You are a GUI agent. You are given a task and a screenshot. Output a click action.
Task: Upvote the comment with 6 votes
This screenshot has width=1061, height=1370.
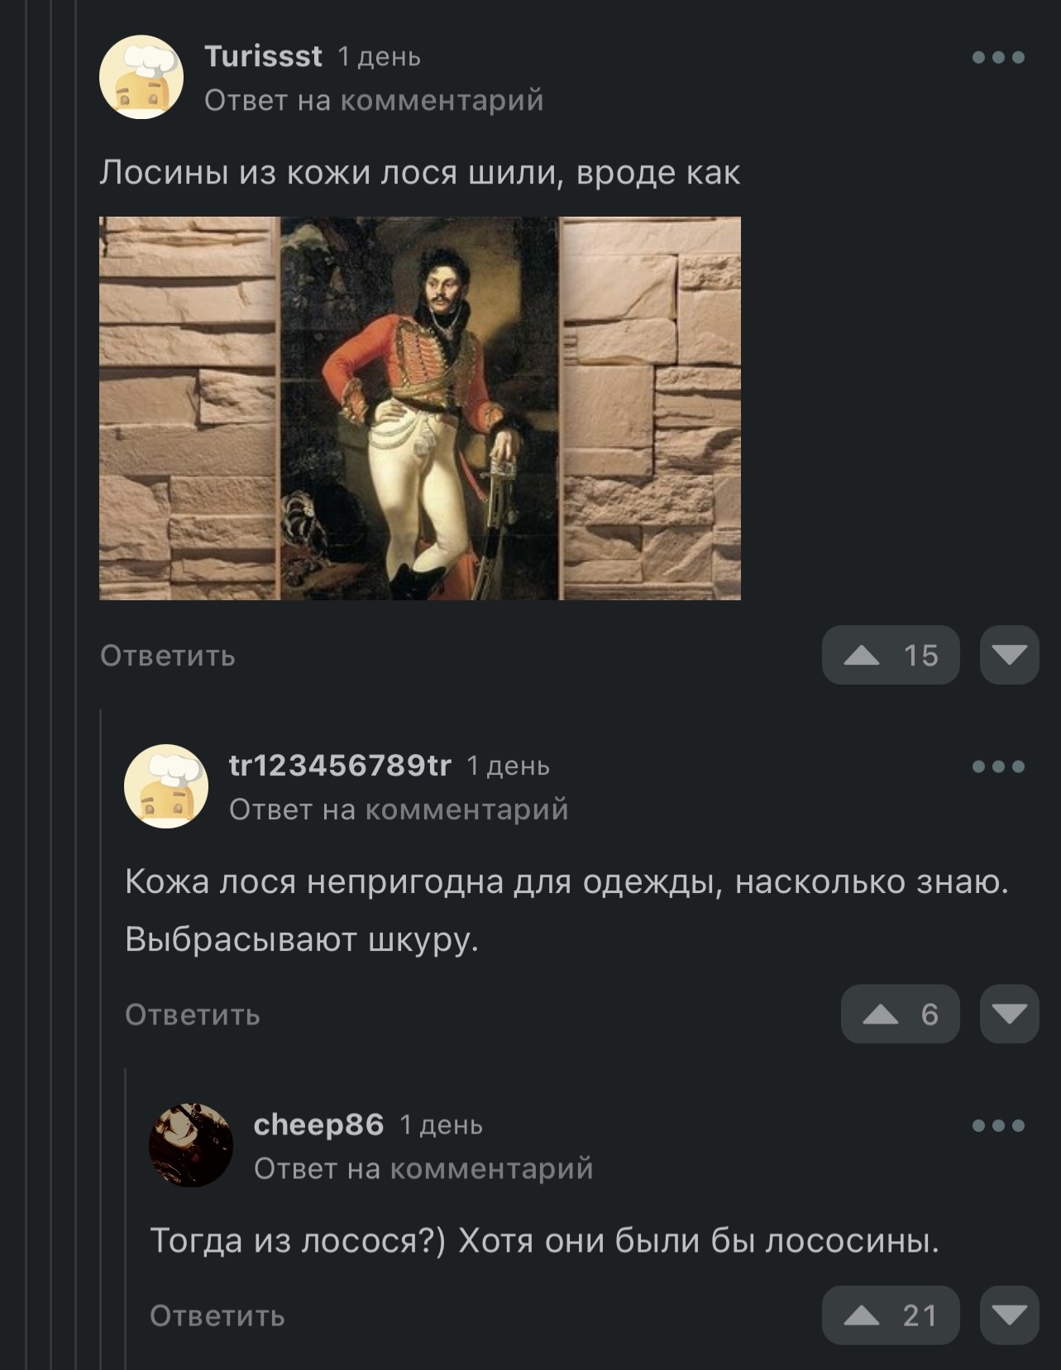tap(901, 1014)
